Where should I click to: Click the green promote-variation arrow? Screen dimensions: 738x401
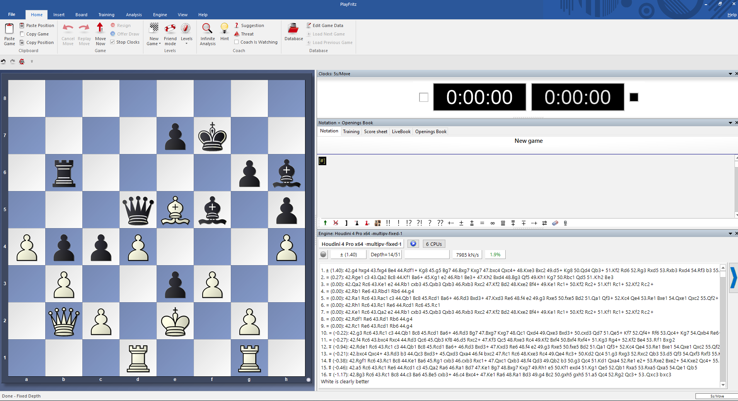click(325, 223)
